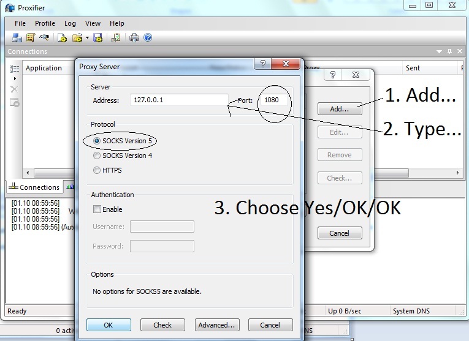Click Open Profile folder icon
Screen dimensions: 469x341
click(x=77, y=37)
